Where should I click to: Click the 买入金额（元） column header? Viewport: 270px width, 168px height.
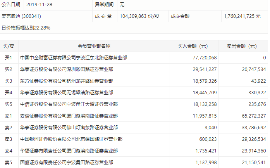point(193,46)
